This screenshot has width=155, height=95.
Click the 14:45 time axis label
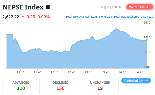(139, 72)
